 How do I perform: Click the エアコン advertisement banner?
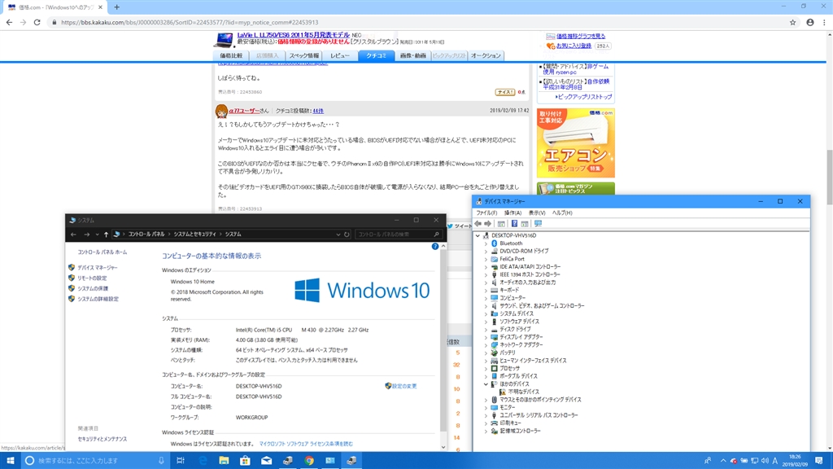click(576, 143)
